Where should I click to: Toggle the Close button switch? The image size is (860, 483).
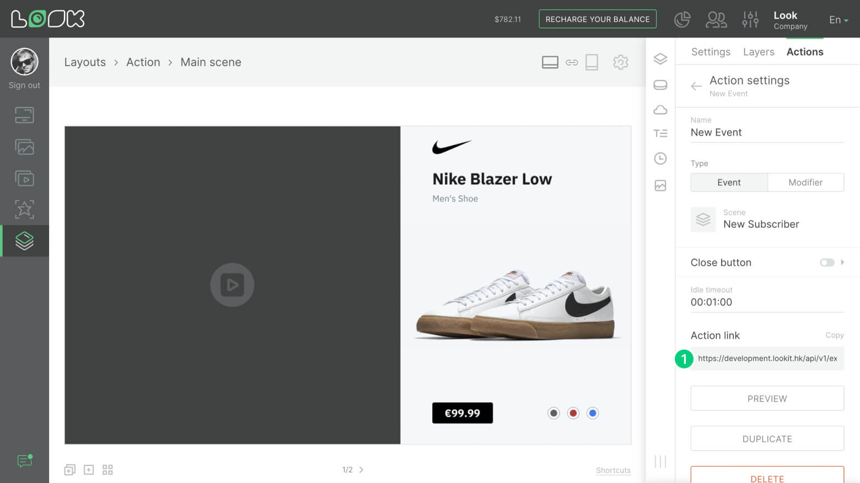(x=826, y=262)
